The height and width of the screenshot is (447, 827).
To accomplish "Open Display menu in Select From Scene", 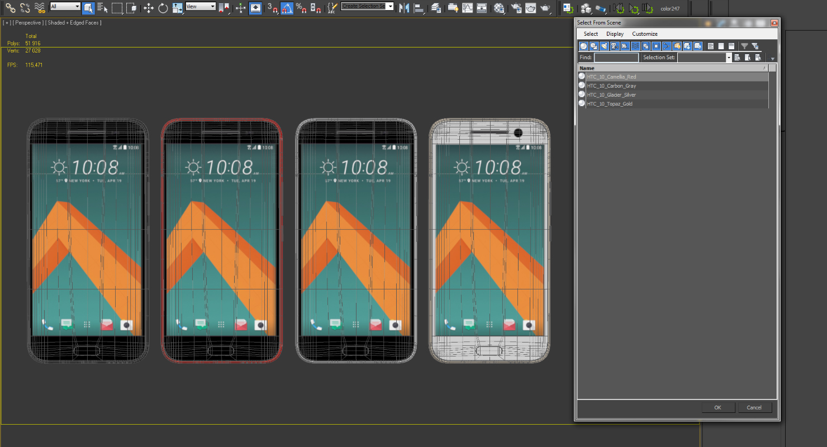I will [x=615, y=34].
